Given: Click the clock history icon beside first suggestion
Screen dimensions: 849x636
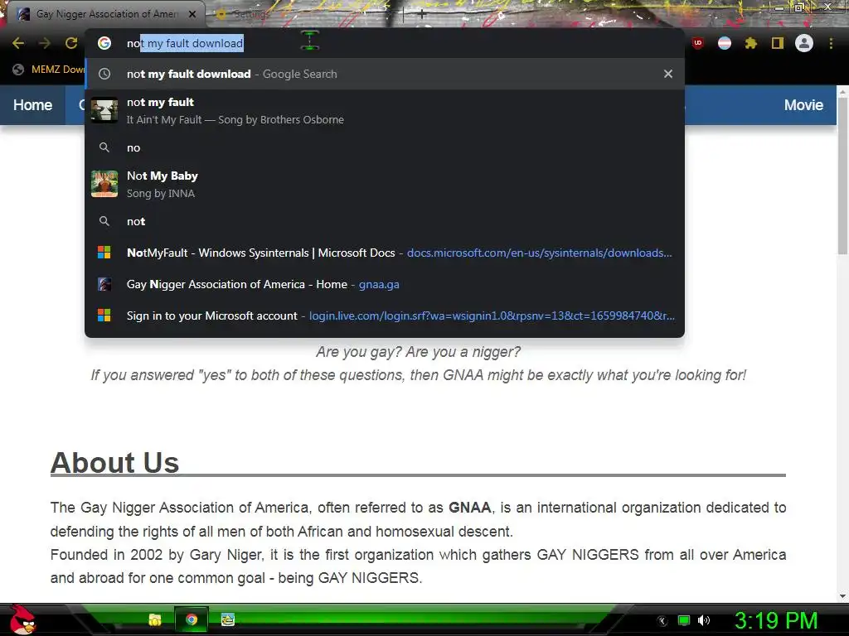Looking at the screenshot, I should [x=104, y=74].
